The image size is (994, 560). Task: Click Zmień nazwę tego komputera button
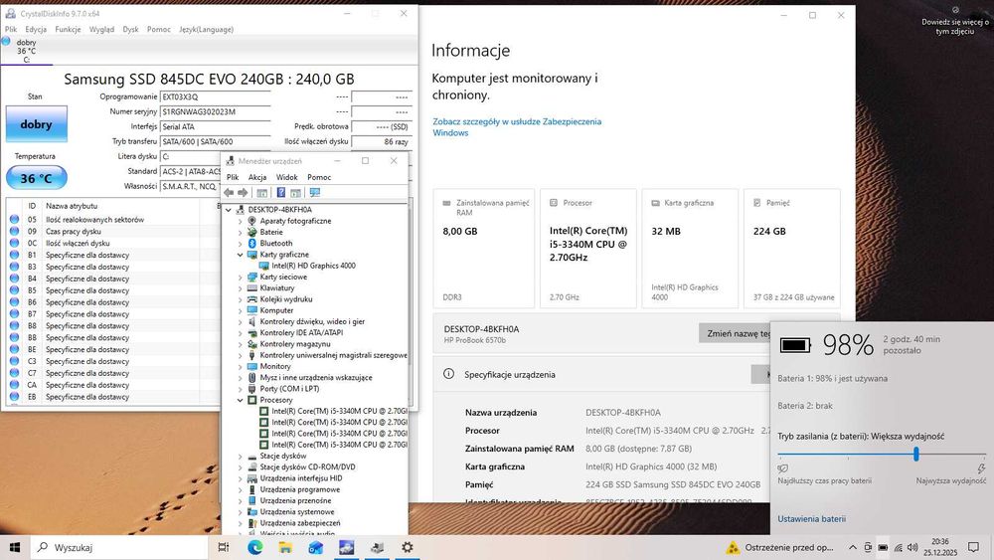[x=735, y=333]
